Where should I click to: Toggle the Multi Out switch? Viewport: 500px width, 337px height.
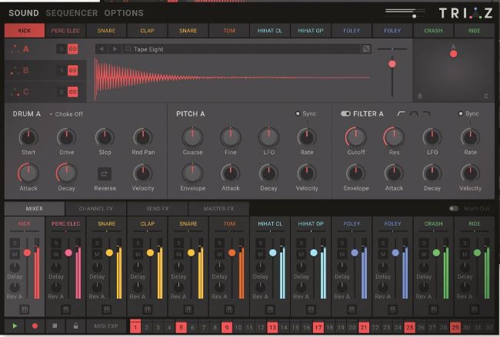click(454, 209)
